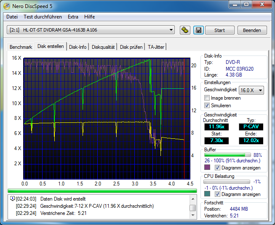Click the save floppy disk icon
Viewport: 275px width, 225px height.
click(198, 30)
